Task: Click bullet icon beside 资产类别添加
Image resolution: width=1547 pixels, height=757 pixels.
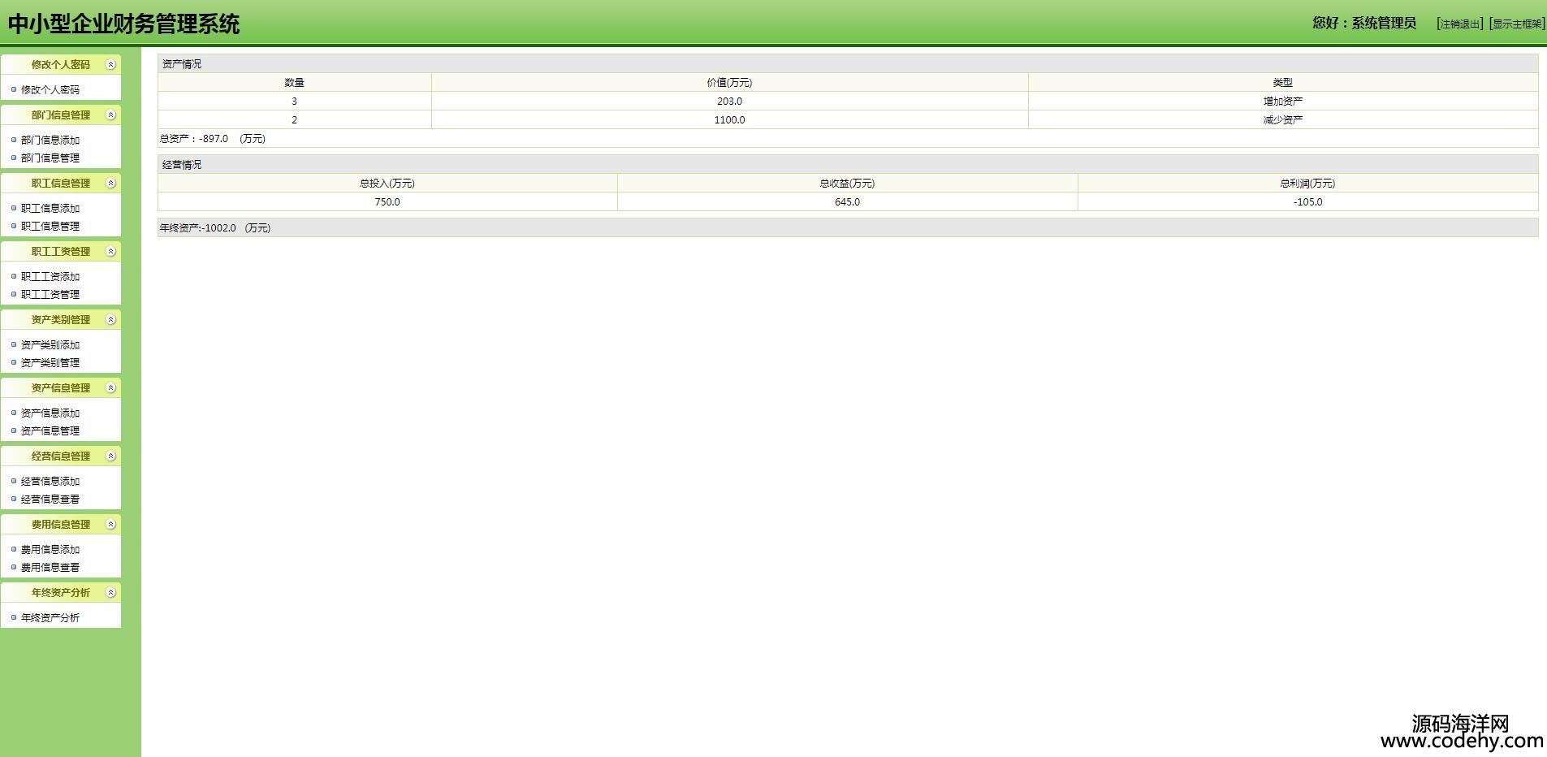Action: [x=14, y=344]
